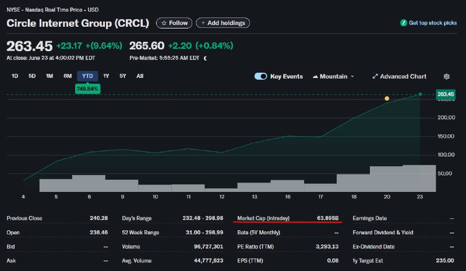The image size is (466, 271).
Task: Click the Forward Dividend & Yield label
Action: point(383,233)
